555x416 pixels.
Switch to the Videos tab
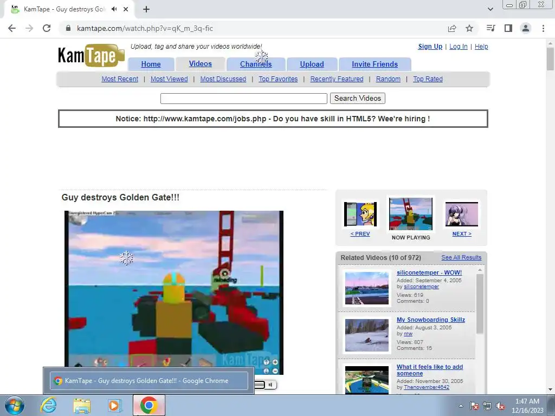pyautogui.click(x=201, y=64)
